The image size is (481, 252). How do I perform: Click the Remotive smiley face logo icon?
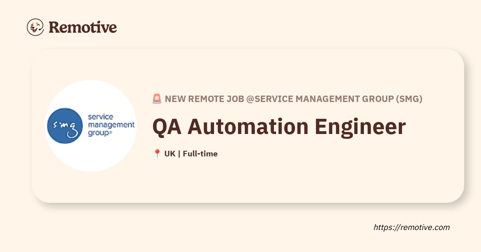[x=35, y=27]
